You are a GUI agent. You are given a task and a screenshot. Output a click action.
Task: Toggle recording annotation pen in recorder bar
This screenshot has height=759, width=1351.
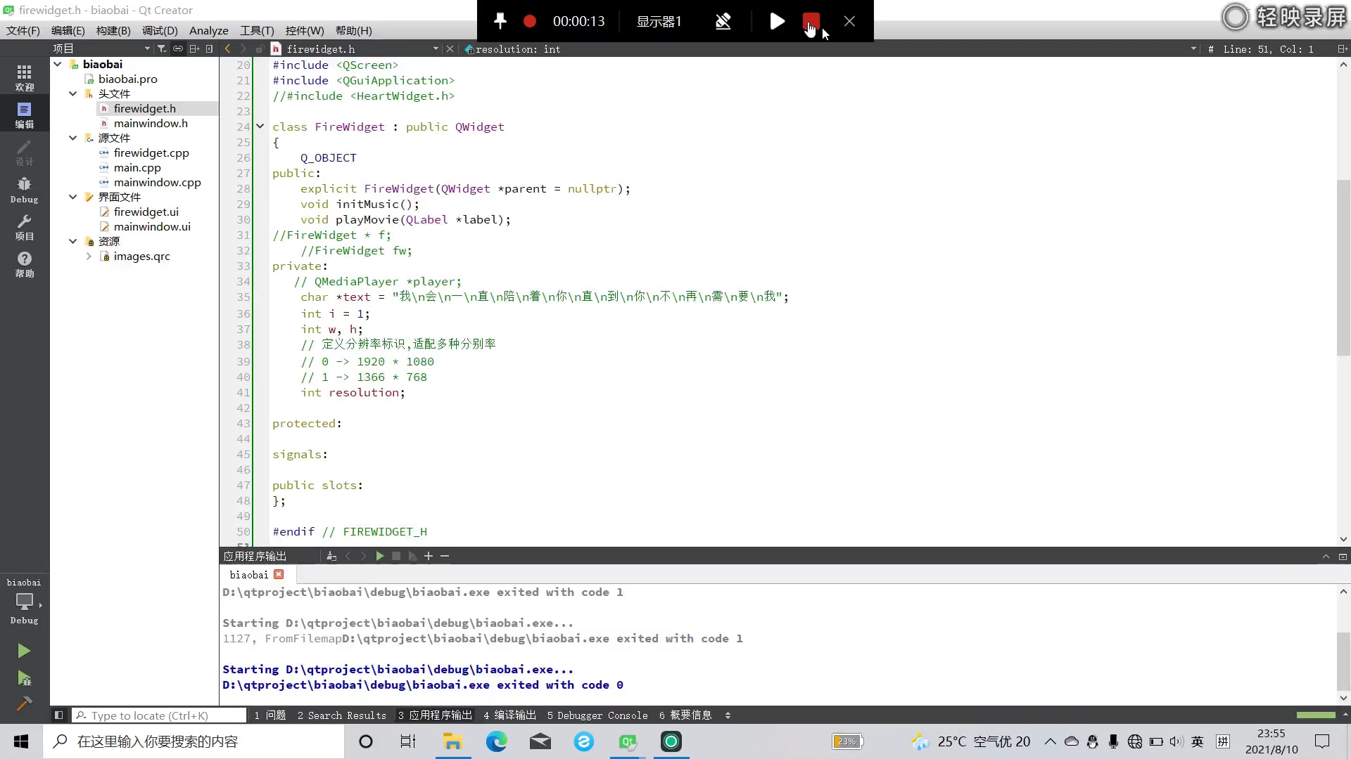(723, 21)
